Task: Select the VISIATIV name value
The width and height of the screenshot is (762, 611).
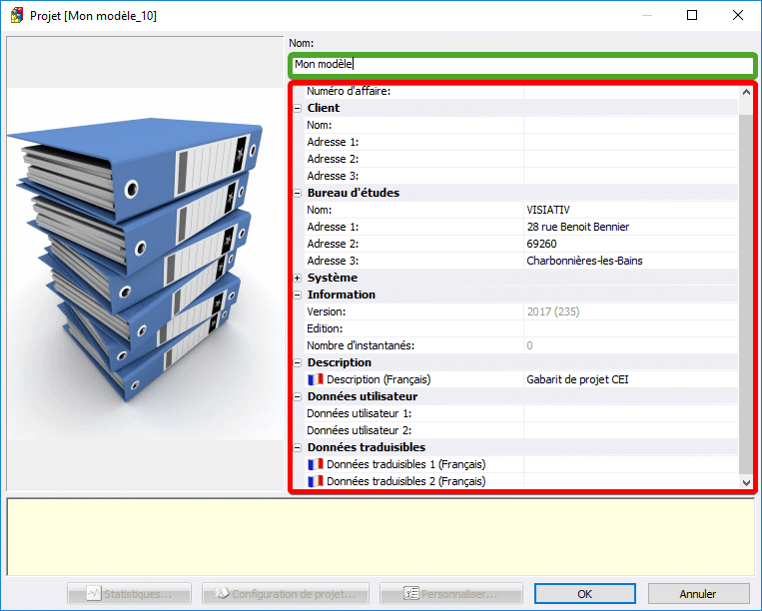Action: pyautogui.click(x=547, y=210)
